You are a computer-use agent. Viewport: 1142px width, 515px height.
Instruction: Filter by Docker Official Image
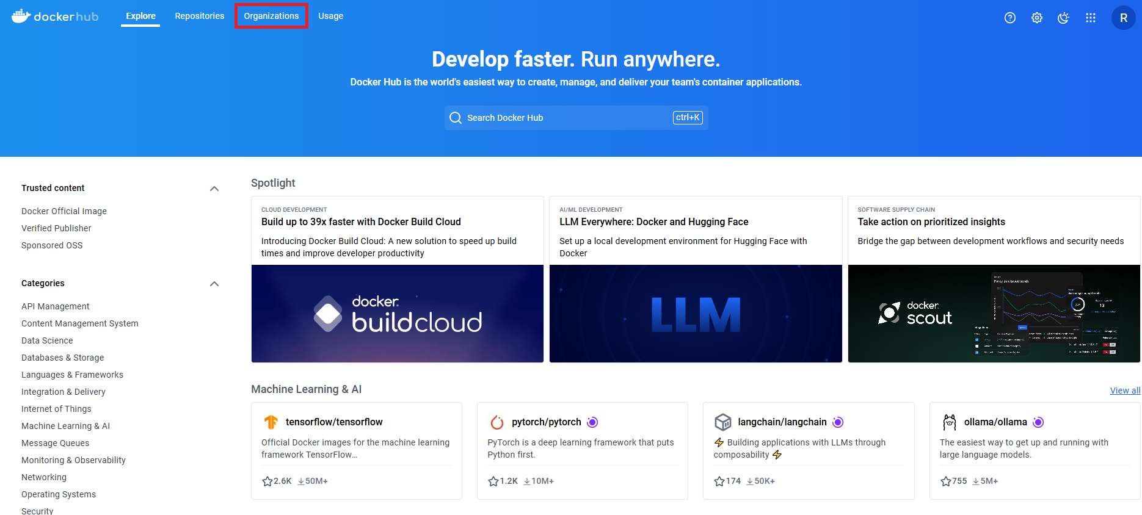64,211
